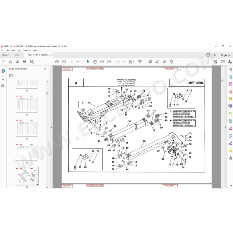Select the highlight text pen
This screenshot has height=233, width=233.
[157, 62]
